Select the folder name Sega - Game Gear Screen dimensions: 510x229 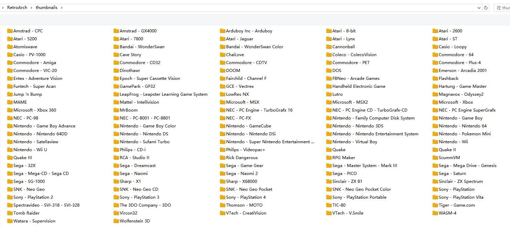pyautogui.click(x=245, y=166)
